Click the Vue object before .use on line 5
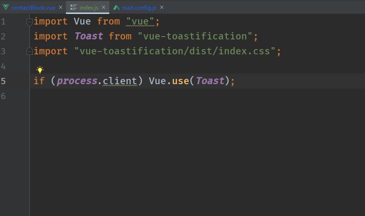Screen dimensions: 365x216 click(157, 81)
